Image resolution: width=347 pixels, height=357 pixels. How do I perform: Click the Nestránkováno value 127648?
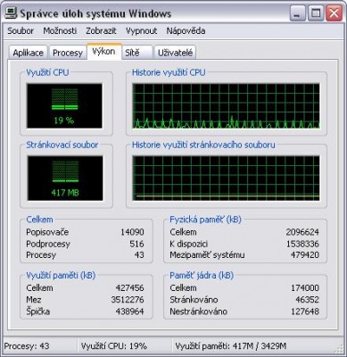[x=305, y=311]
